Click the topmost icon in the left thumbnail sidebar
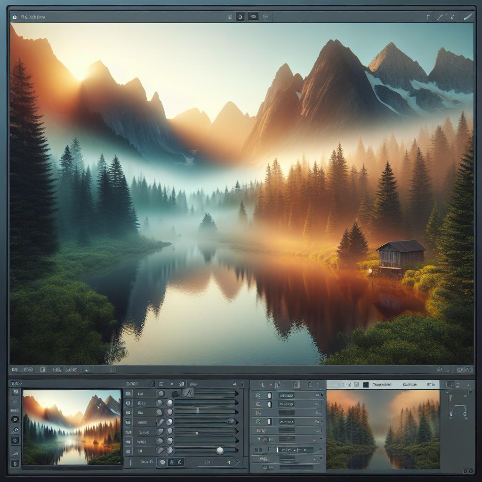The width and height of the screenshot is (482, 482). click(15, 393)
